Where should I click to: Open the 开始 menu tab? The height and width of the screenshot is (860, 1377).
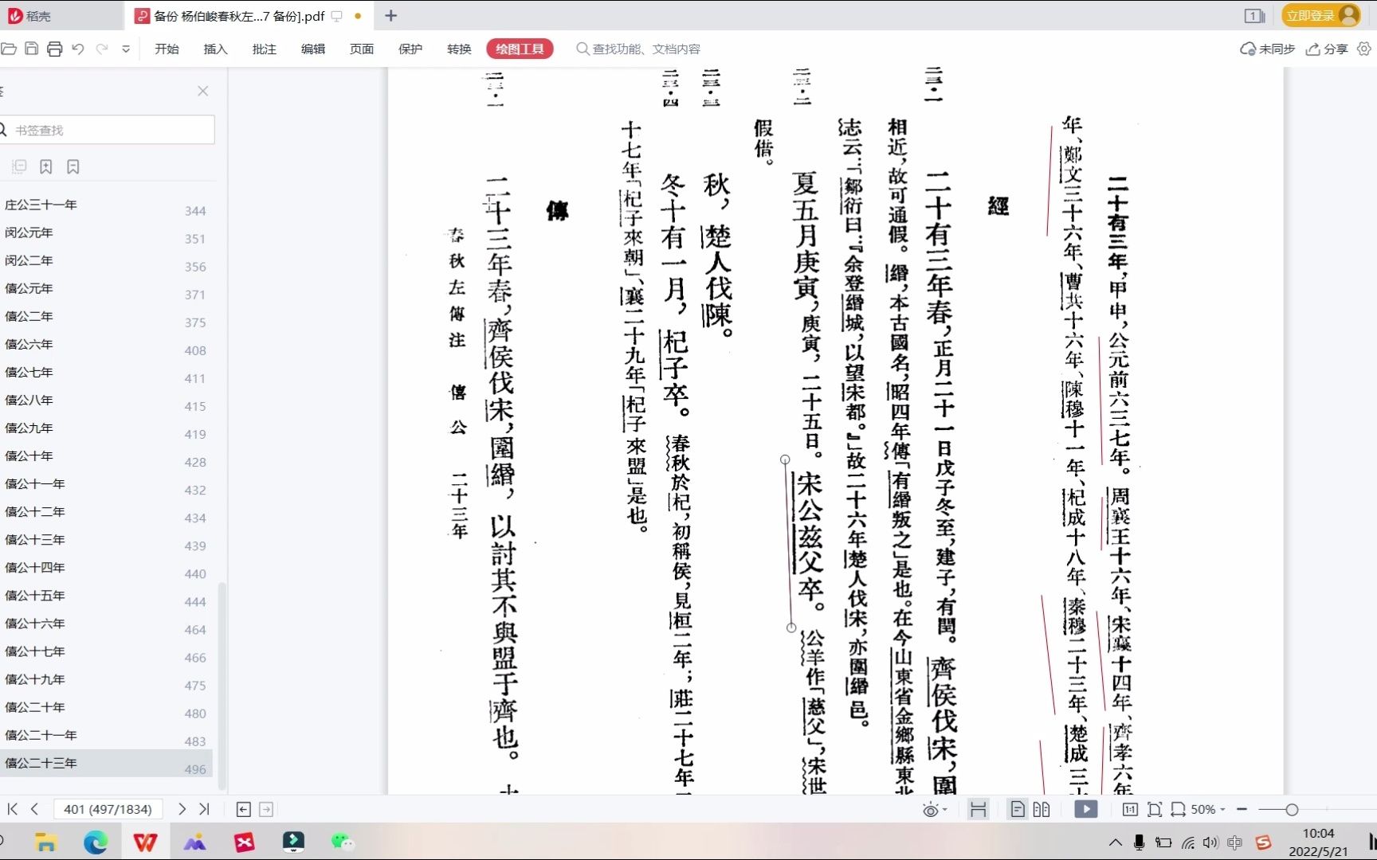(167, 49)
